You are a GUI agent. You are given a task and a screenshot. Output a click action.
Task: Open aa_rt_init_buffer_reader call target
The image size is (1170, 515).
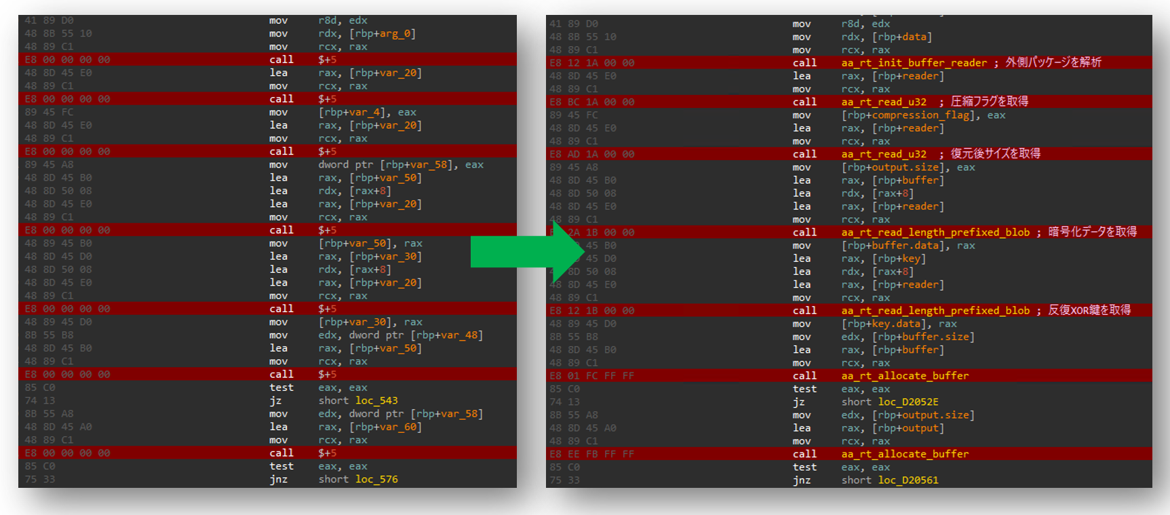[x=914, y=63]
